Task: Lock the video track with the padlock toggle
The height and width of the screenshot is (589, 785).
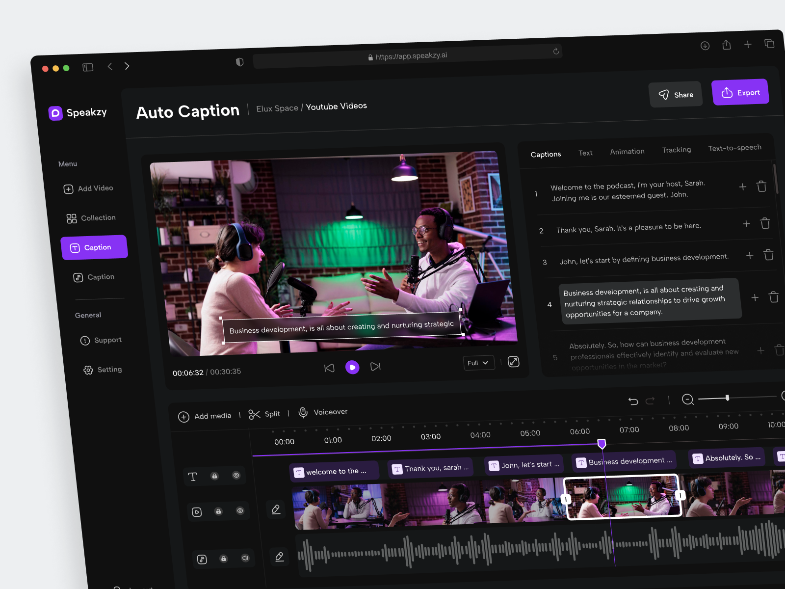Action: tap(218, 511)
